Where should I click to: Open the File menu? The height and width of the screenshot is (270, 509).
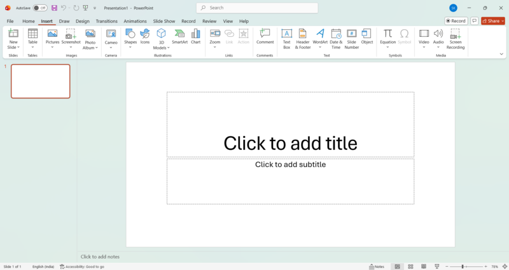10,21
